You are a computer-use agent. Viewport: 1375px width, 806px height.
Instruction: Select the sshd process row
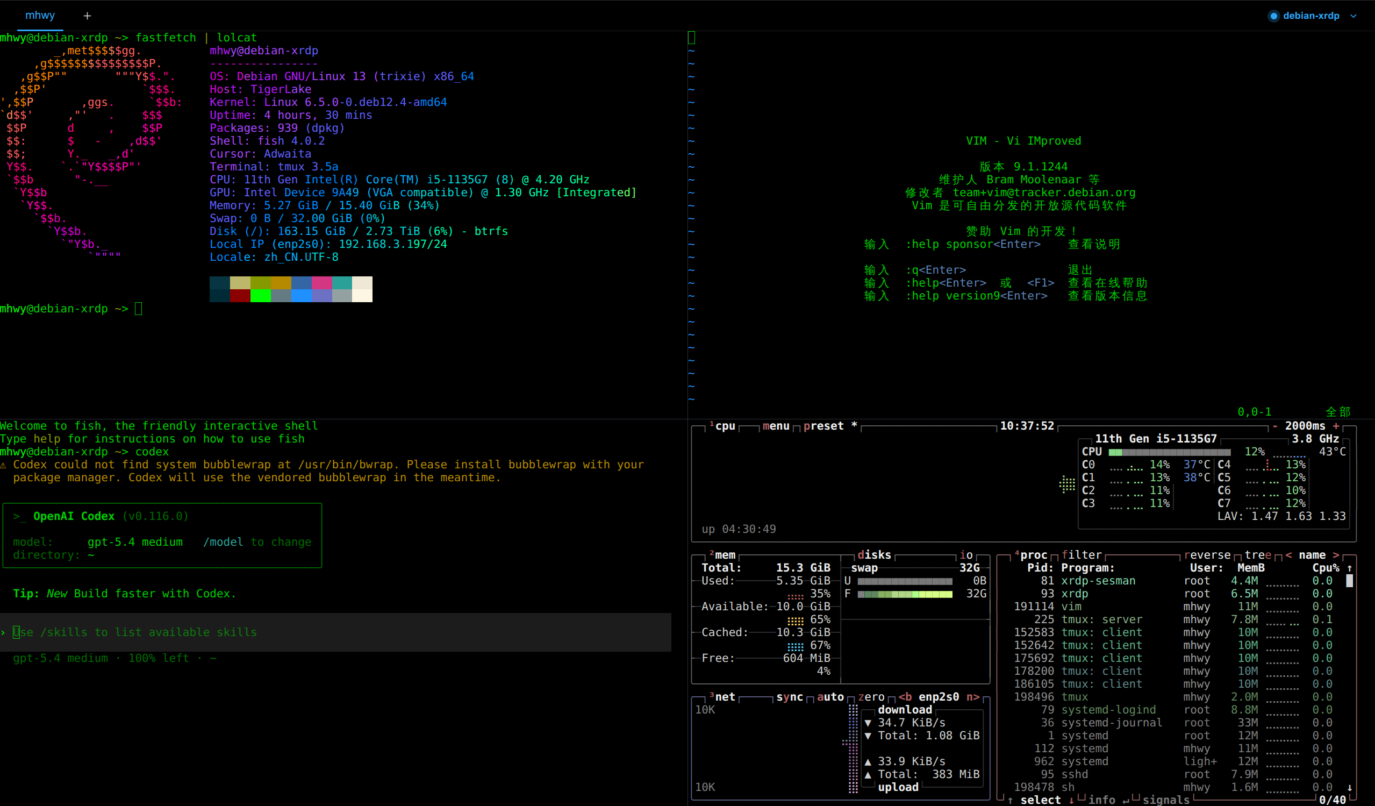click(1173, 774)
